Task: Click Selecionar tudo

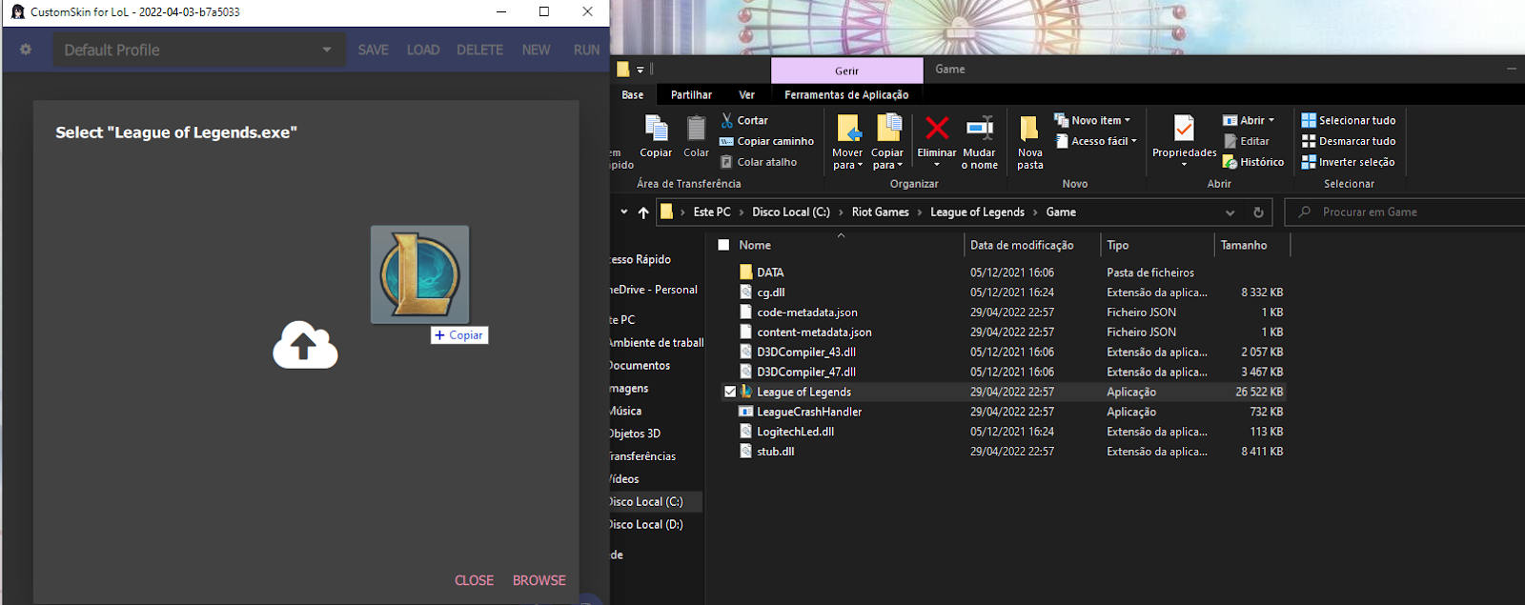Action: click(1349, 120)
